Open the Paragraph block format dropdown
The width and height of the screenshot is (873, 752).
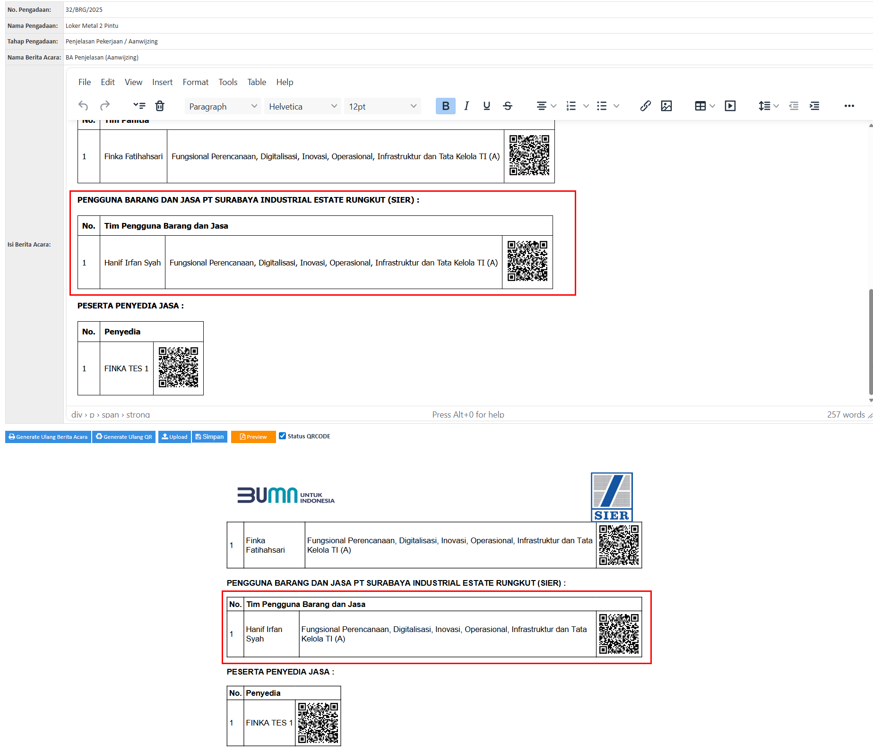tap(223, 106)
